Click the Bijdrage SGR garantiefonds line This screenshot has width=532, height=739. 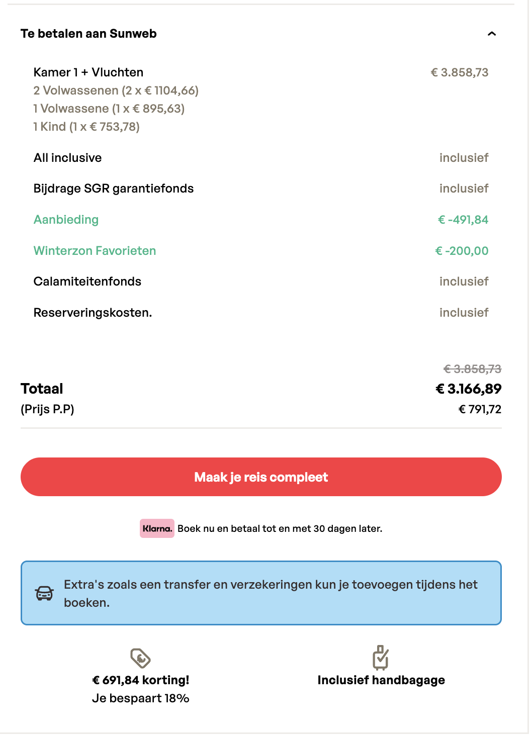114,189
